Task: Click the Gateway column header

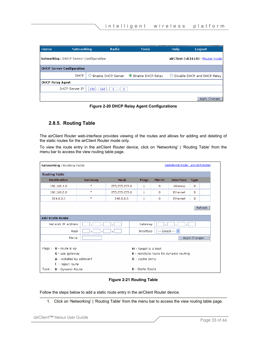Action: click(91, 180)
